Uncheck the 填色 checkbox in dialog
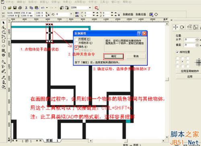Screen dimensions: 201x146 point(76,47)
